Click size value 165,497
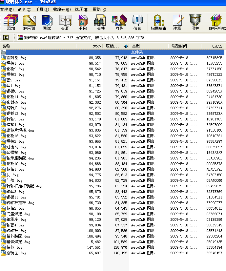 coord(94,253)
